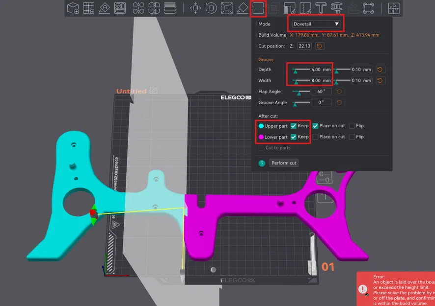The height and width of the screenshot is (306, 435).
Task: Reset the Cut position Z value
Action: coord(319,46)
